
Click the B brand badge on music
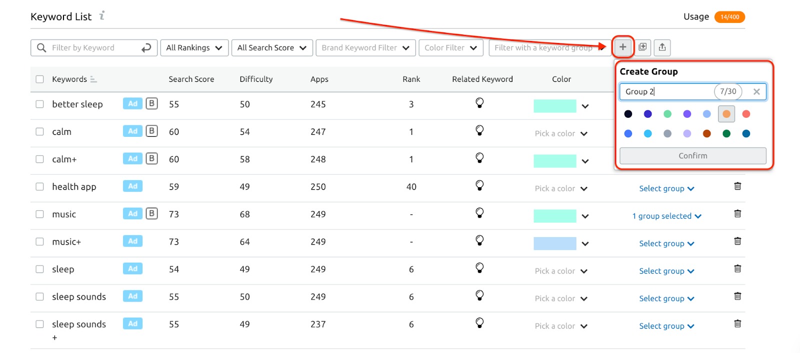pyautogui.click(x=151, y=214)
